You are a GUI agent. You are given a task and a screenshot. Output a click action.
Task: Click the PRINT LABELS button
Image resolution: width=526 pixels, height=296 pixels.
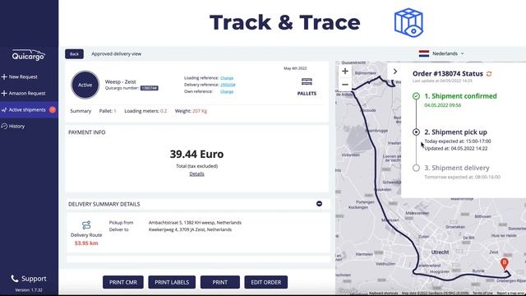[172, 282]
